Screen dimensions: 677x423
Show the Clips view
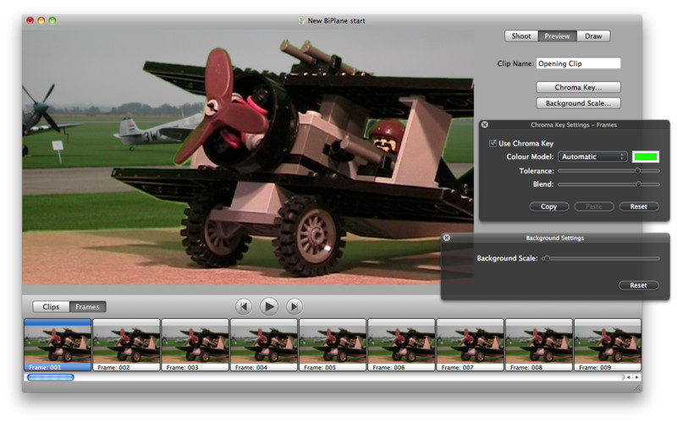(51, 307)
